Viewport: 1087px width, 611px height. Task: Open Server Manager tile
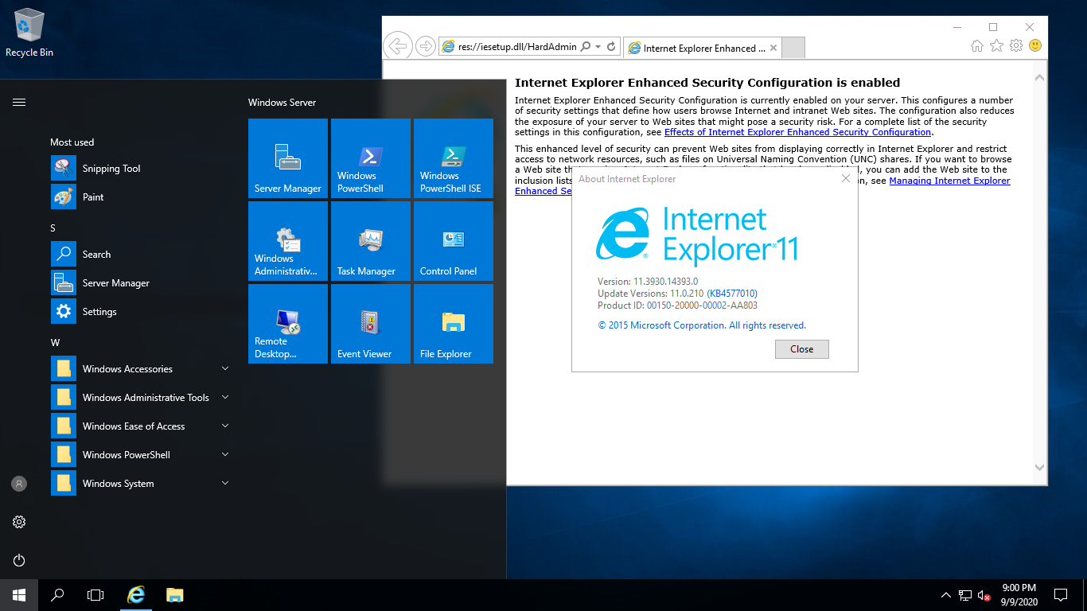[288, 158]
